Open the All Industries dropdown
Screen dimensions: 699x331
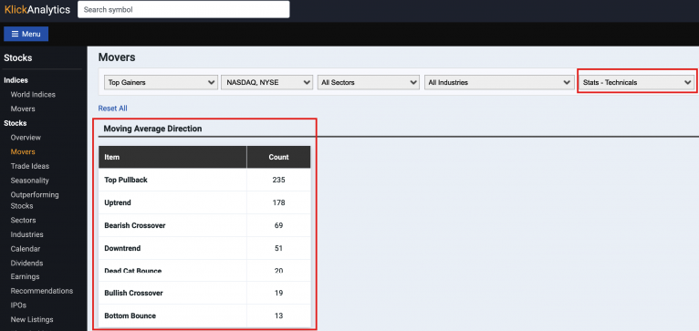[x=499, y=82]
